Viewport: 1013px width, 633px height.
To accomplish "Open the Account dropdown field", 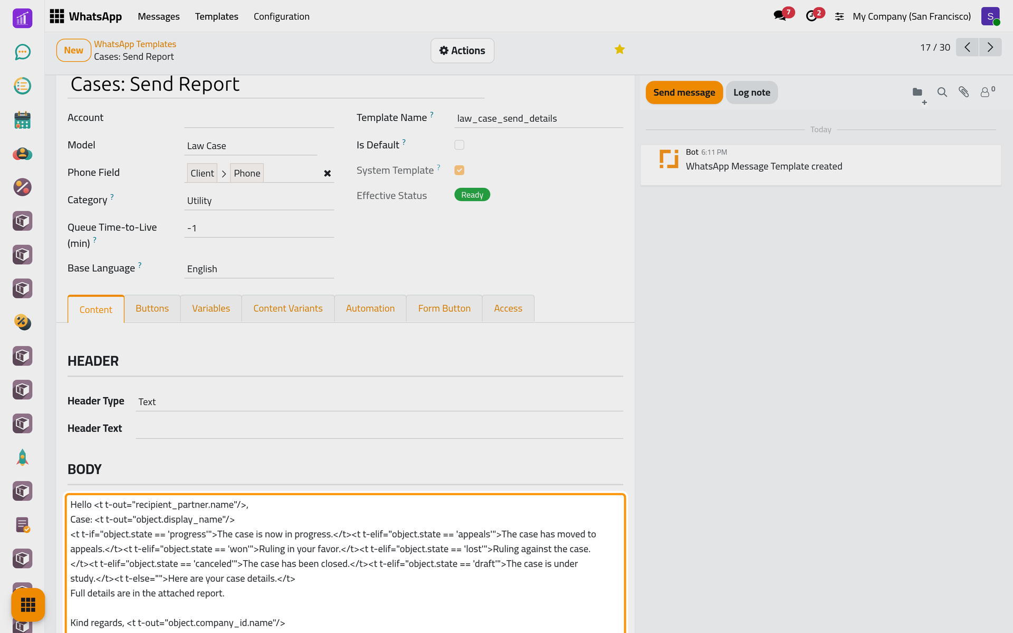I will 259,119.
